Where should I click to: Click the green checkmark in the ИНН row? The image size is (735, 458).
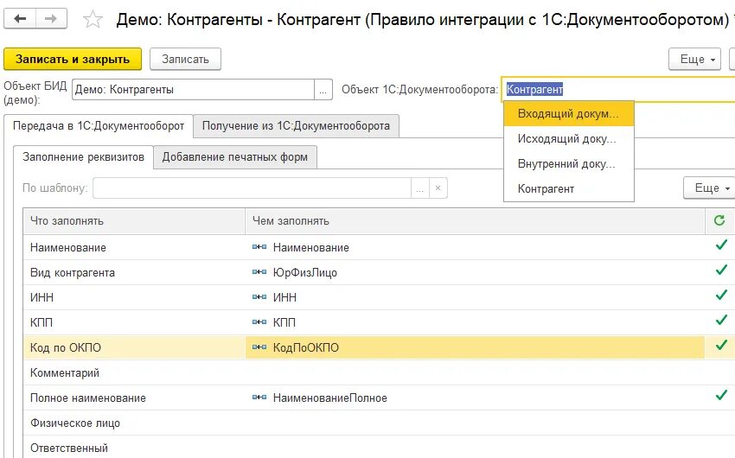point(721,295)
